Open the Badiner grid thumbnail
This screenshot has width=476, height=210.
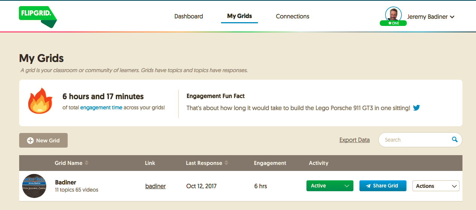(x=34, y=186)
